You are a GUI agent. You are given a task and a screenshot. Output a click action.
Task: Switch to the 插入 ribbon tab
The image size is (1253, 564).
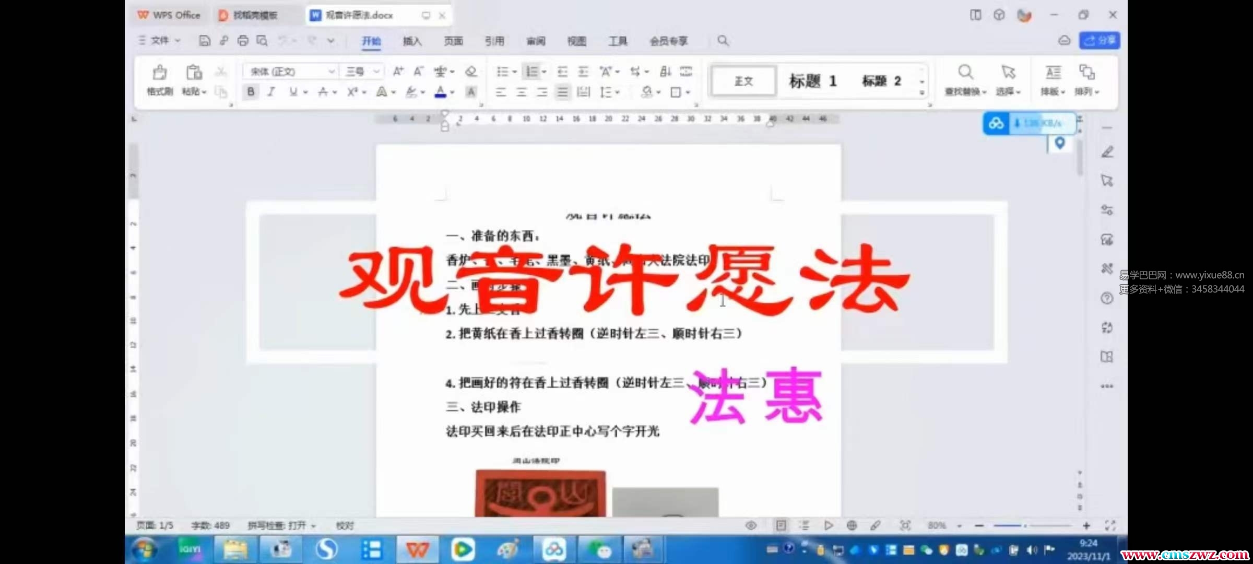[x=412, y=41]
